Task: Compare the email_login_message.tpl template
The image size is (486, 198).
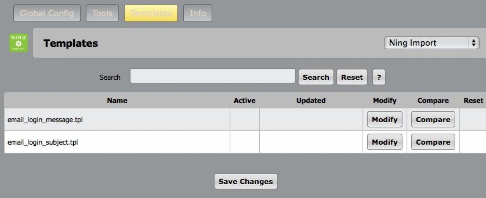Action: 433,119
